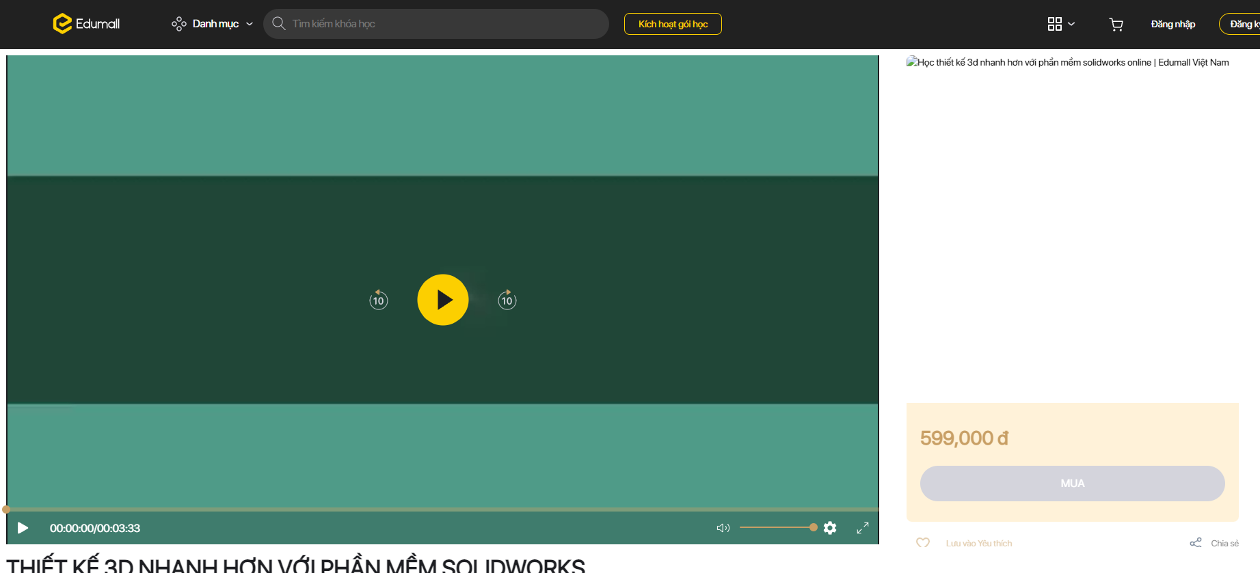
Task: Rewind video 10 seconds
Action: 379,300
